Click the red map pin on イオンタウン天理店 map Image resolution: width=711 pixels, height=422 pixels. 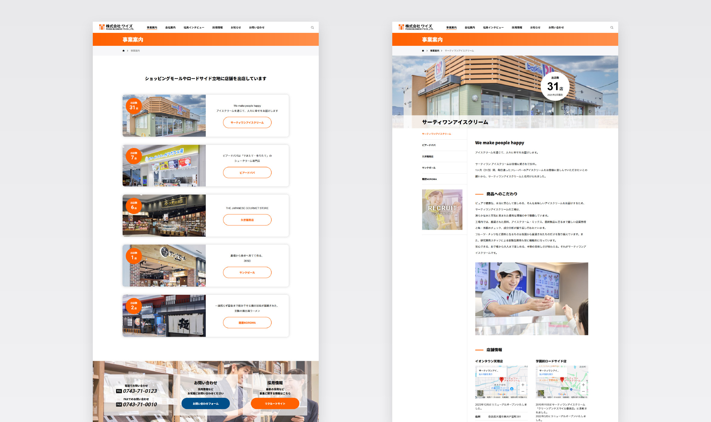pyautogui.click(x=501, y=379)
